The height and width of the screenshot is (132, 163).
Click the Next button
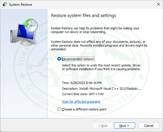coord(124,126)
